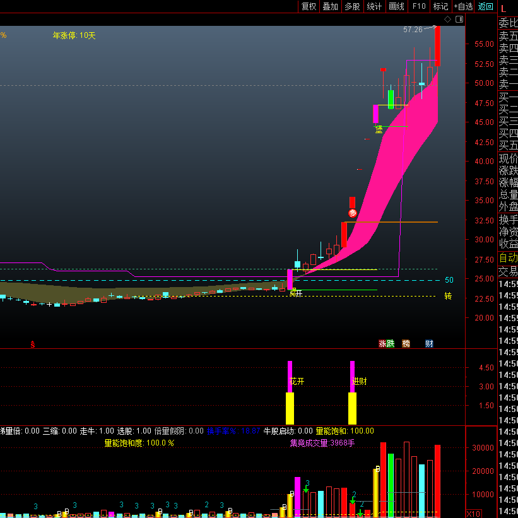Click the 57.26 high price label
Viewport: 518px width, 518px height.
(413, 30)
